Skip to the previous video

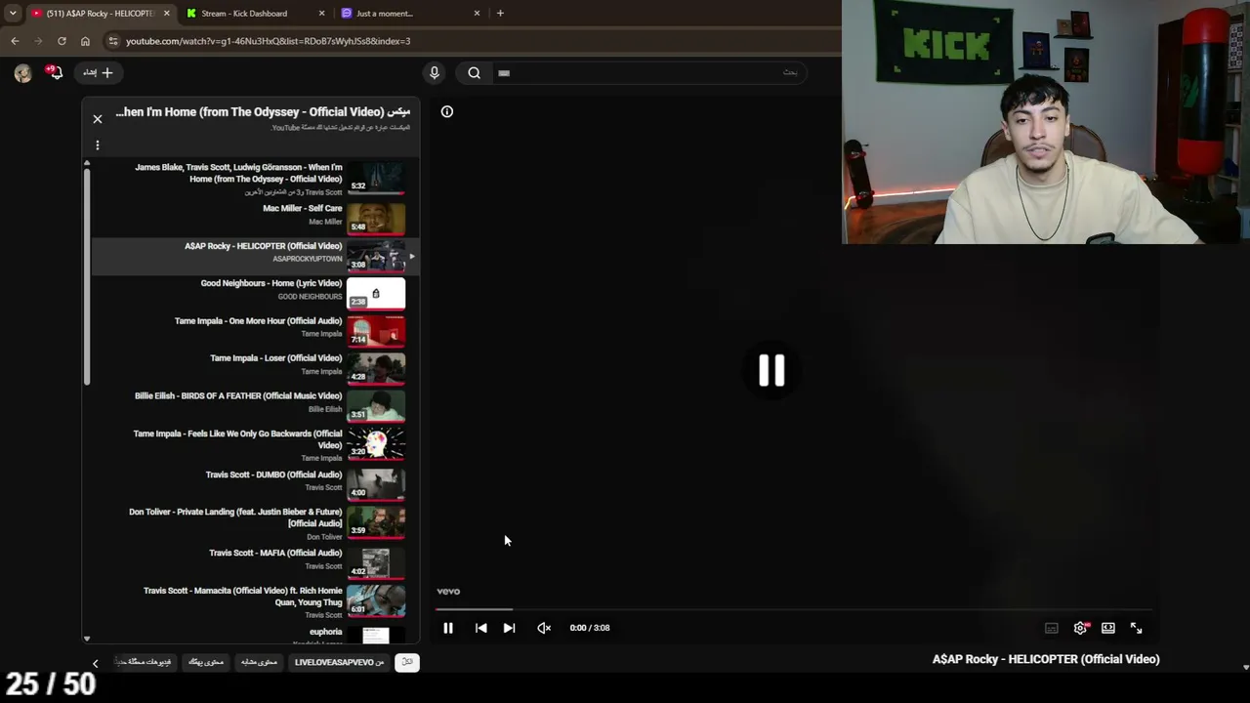click(x=481, y=628)
